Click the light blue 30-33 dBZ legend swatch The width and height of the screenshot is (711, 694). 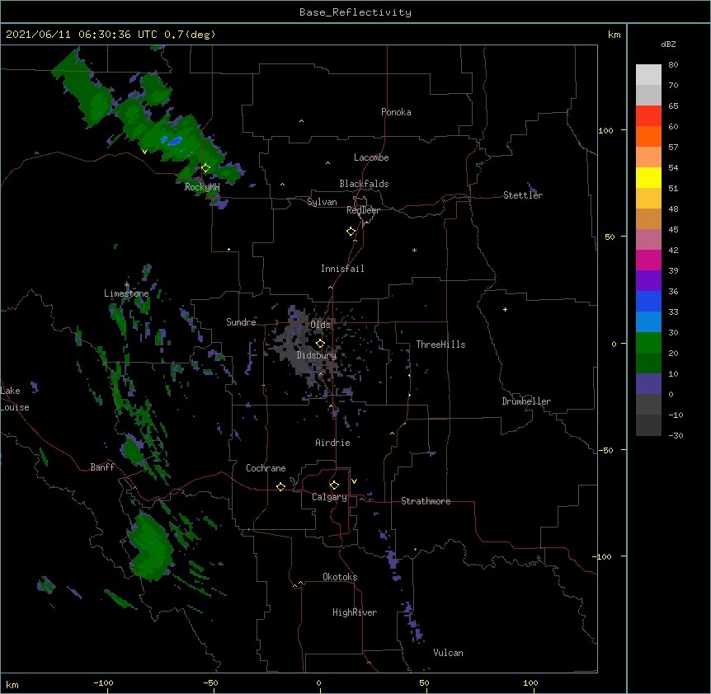(x=648, y=322)
